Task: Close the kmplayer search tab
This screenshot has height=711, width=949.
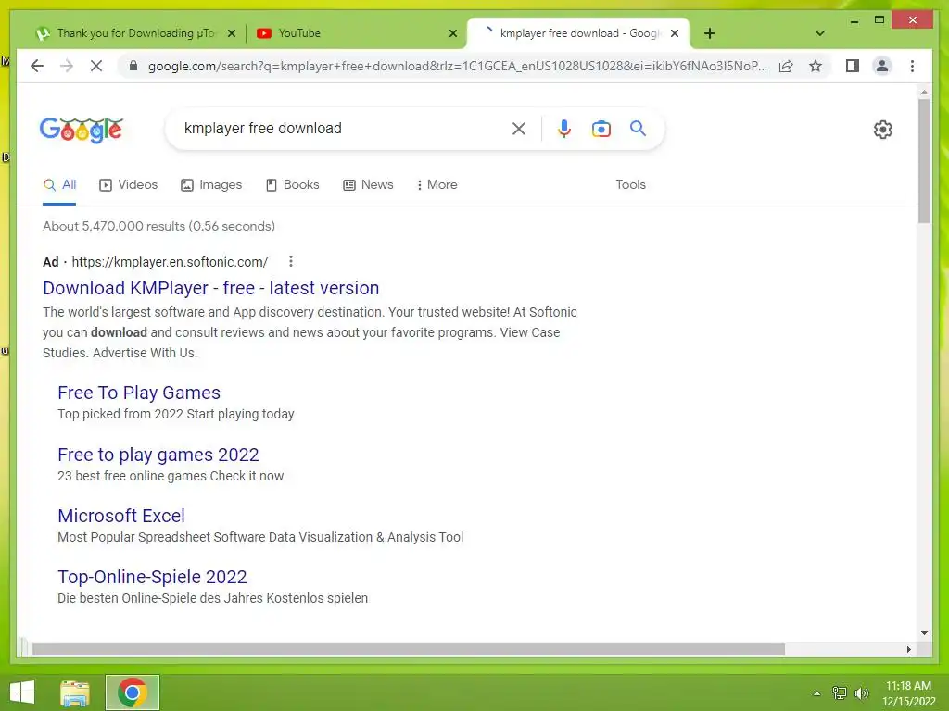Action: pos(675,33)
